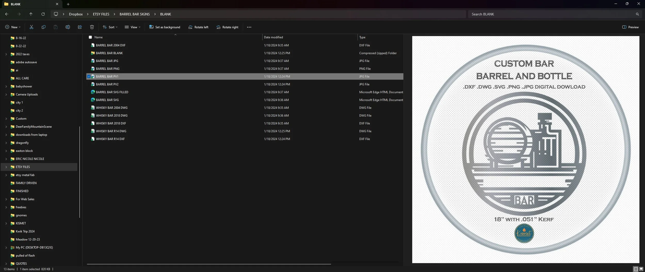Screen dimensions: 645x272
Task: Select the Meadow 12-20-23 folder
Action: pyautogui.click(x=28, y=240)
